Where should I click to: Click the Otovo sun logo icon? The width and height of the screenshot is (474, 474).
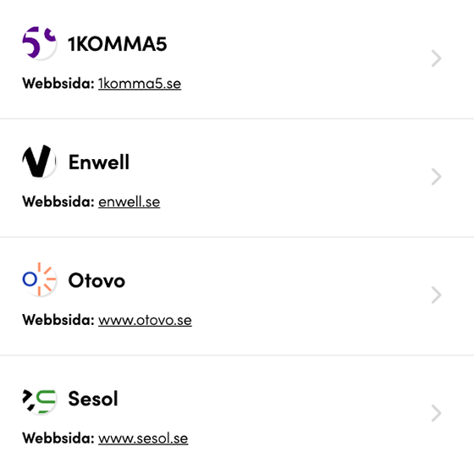pyautogui.click(x=39, y=279)
